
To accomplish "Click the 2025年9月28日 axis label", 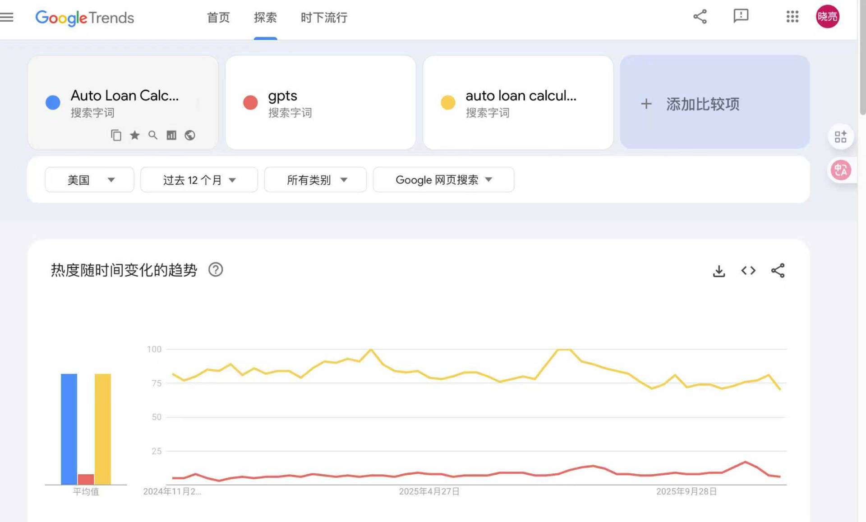I will point(686,491).
